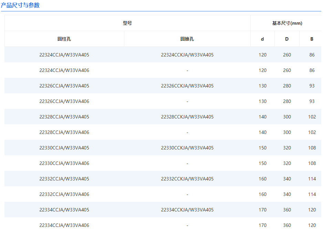Open model 22328CCKJA/W33VA405
This screenshot has width=323, height=229.
click(187, 117)
